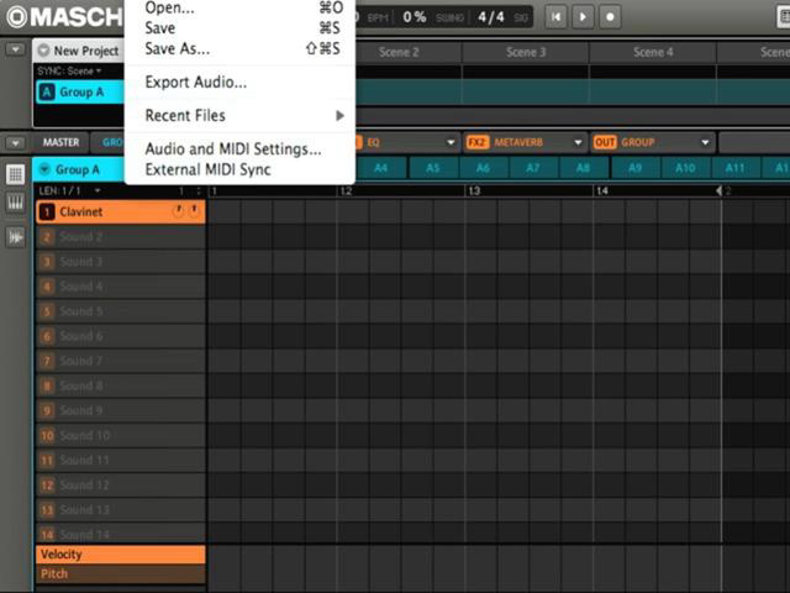Click the Maschine logo
The image size is (790, 593).
64,17
